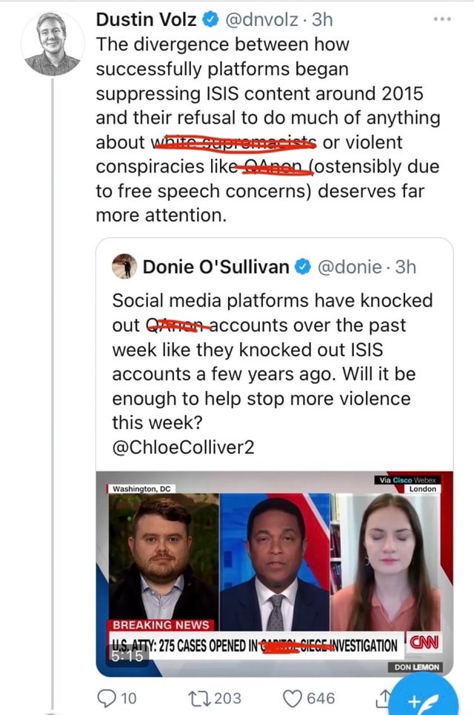Like the tweet with heart icon
The width and height of the screenshot is (474, 715).
[x=293, y=698]
